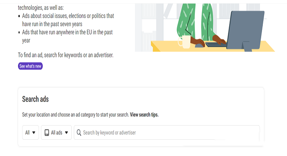Image resolution: width=287 pixels, height=156 pixels.
Task: Click the "See what's new" button
Action: 30,66
